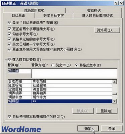Image resolution: width=125 pixels, height=134 pixels.
Task: Click the 鸿篇巨制 replacement cell
Action: (x=72, y=89)
